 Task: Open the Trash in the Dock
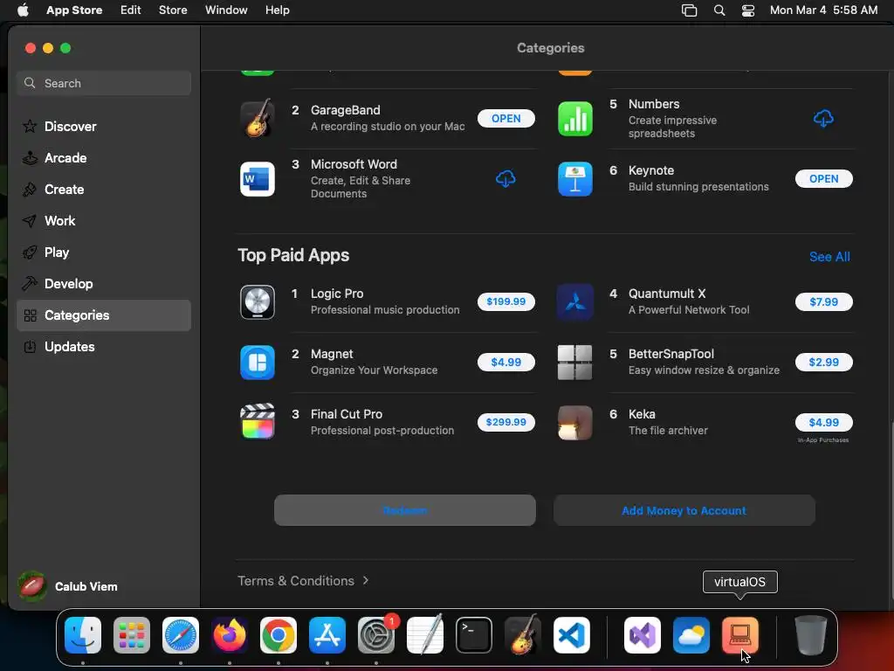pyautogui.click(x=811, y=635)
